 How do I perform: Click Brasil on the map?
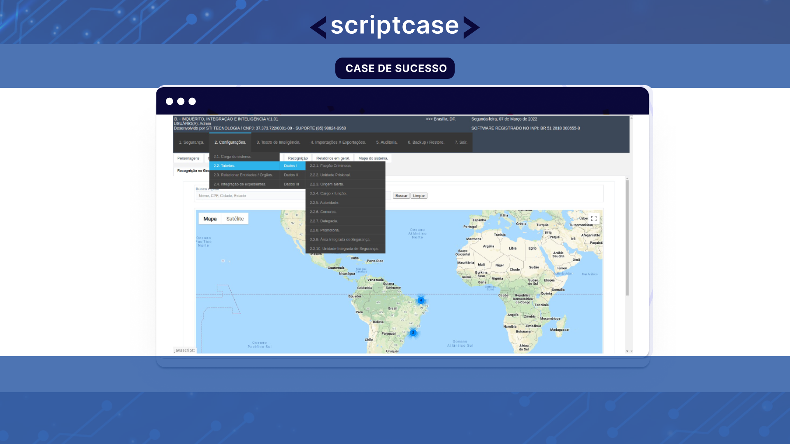pos(393,308)
